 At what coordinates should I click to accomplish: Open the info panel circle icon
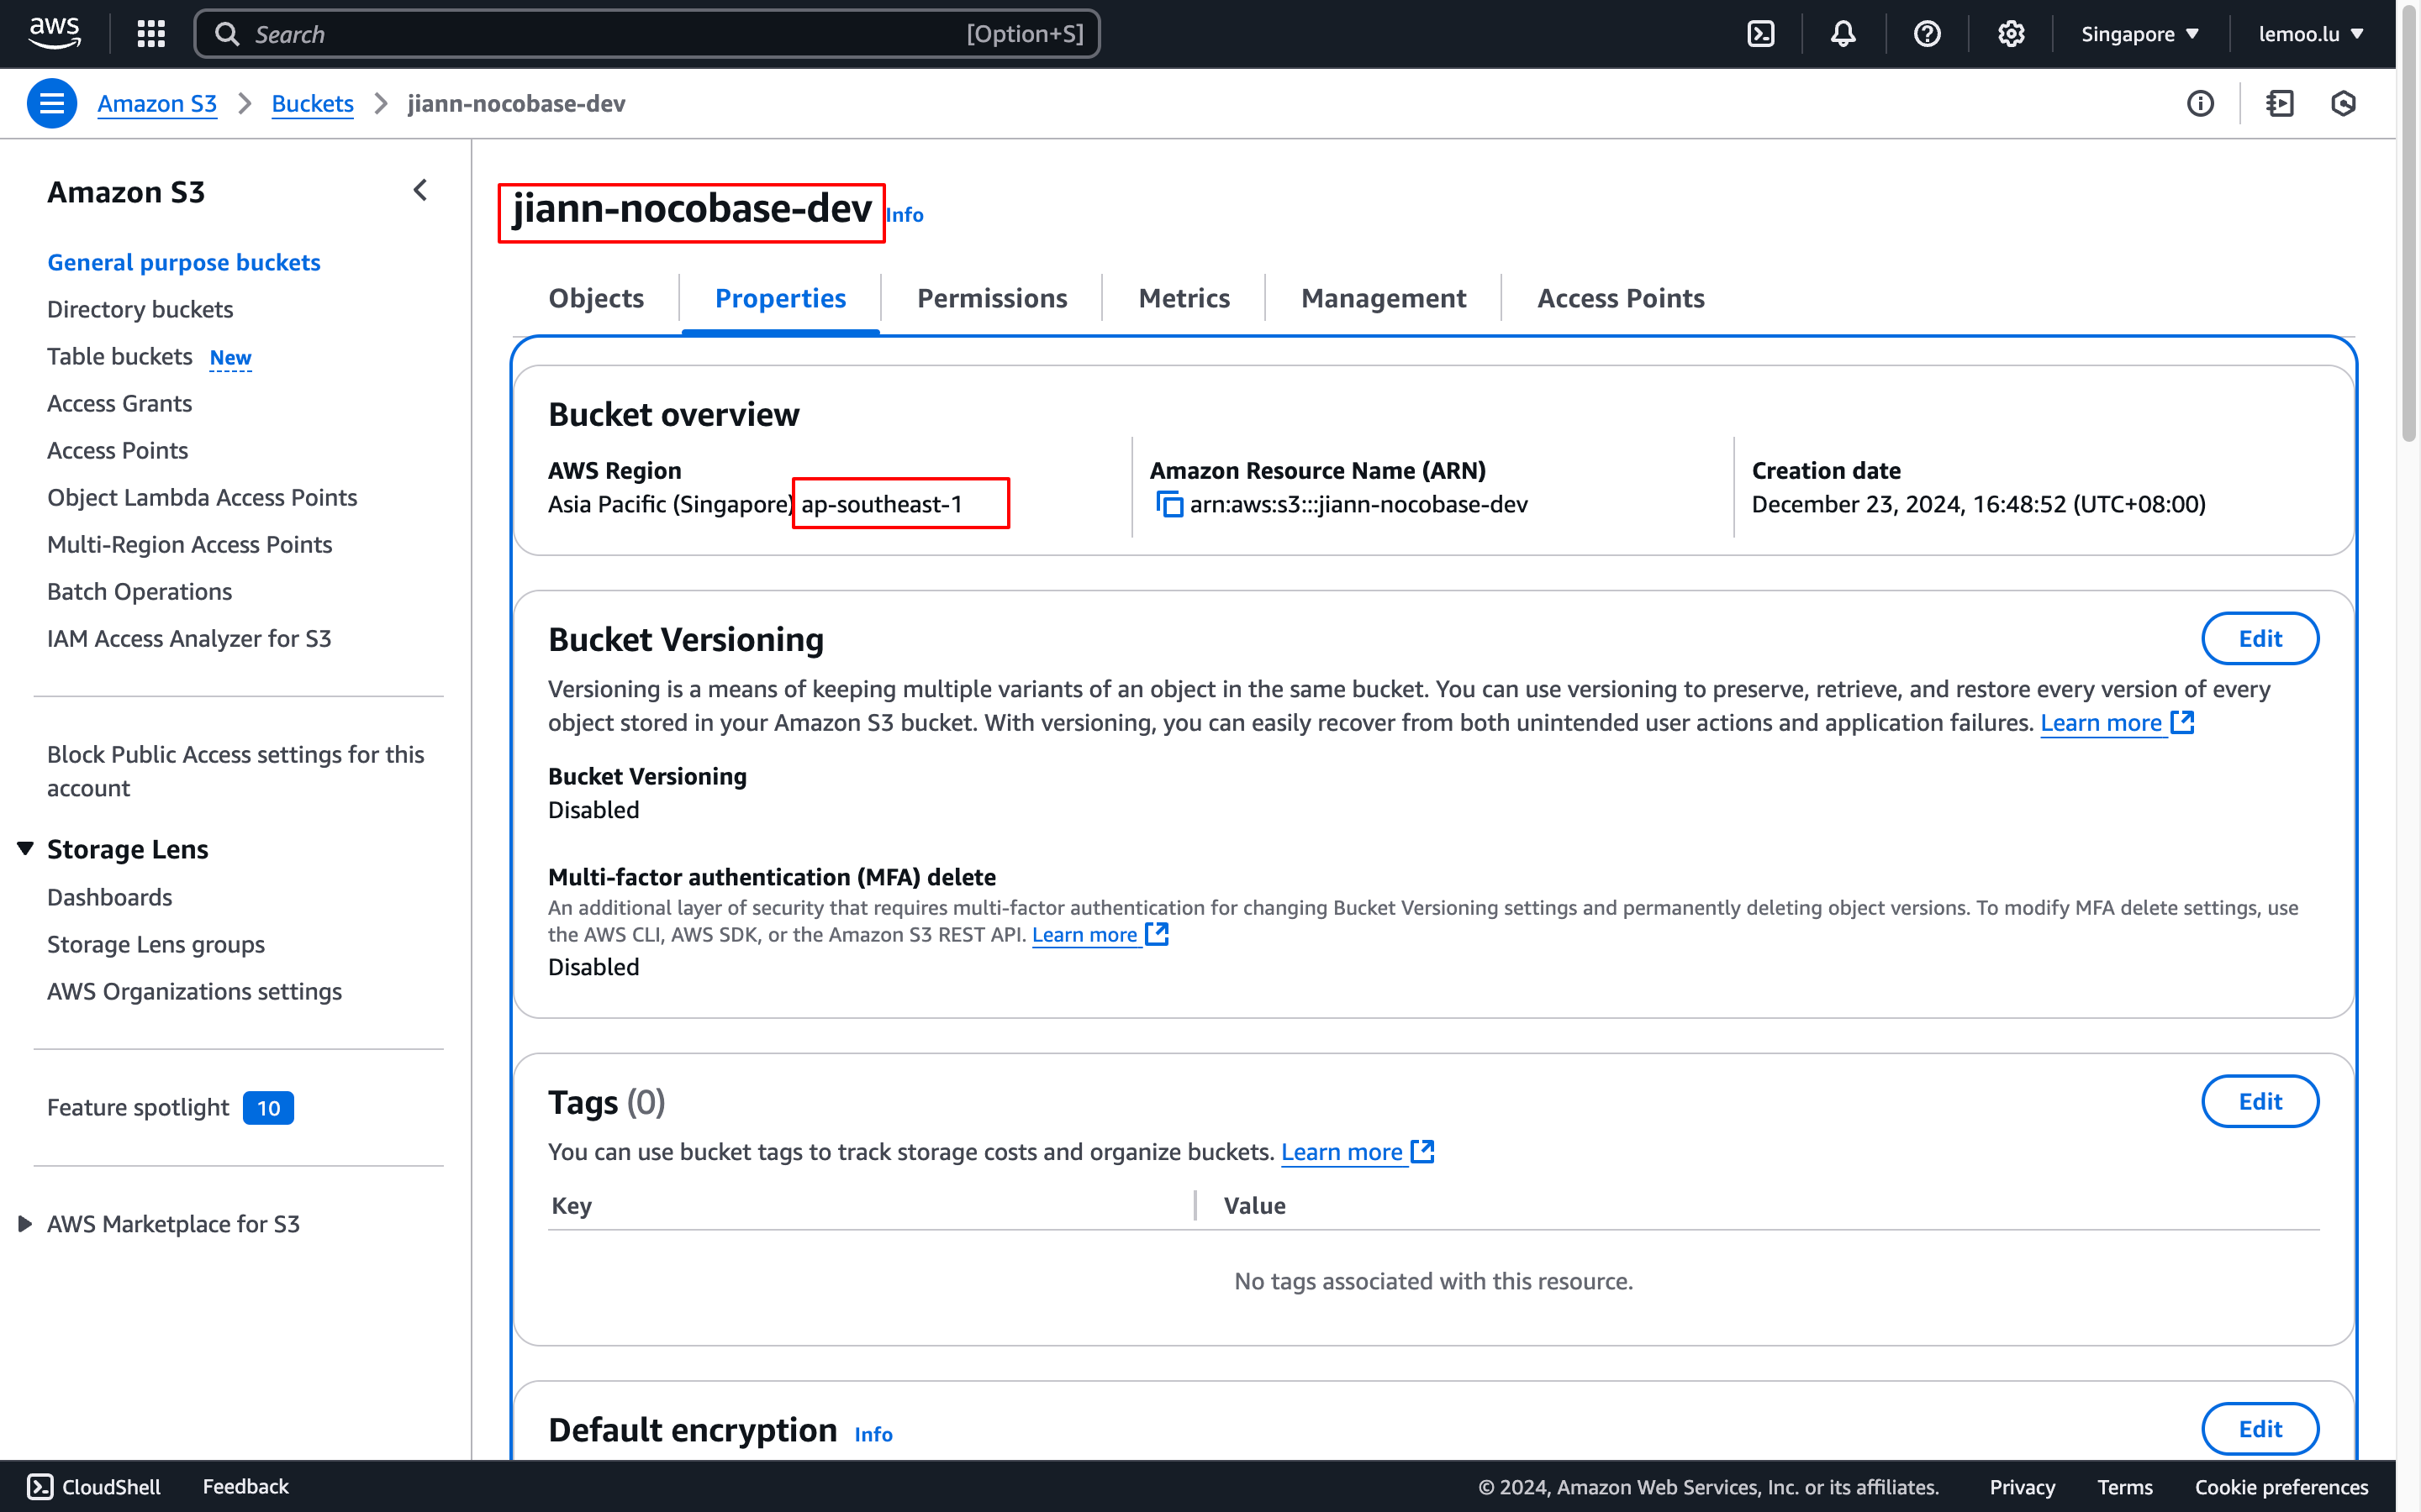coord(2200,103)
